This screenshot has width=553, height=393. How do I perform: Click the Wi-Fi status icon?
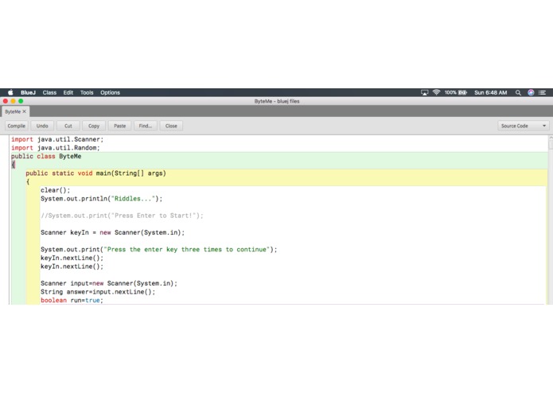436,92
